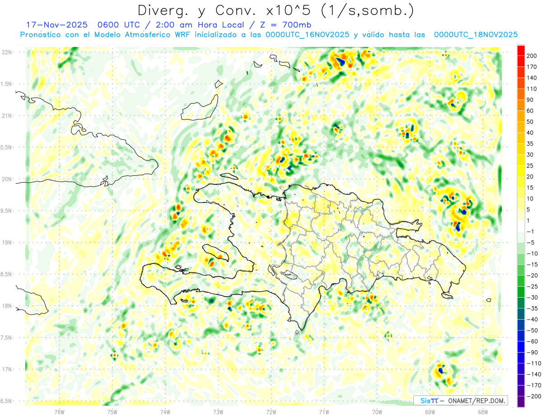Click the '-110' colorbar value
Screen dimensions: 542x418
(535, 363)
